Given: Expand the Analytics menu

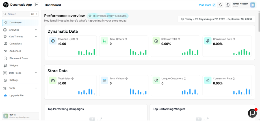Looking at the screenshot, I should 36,30.
